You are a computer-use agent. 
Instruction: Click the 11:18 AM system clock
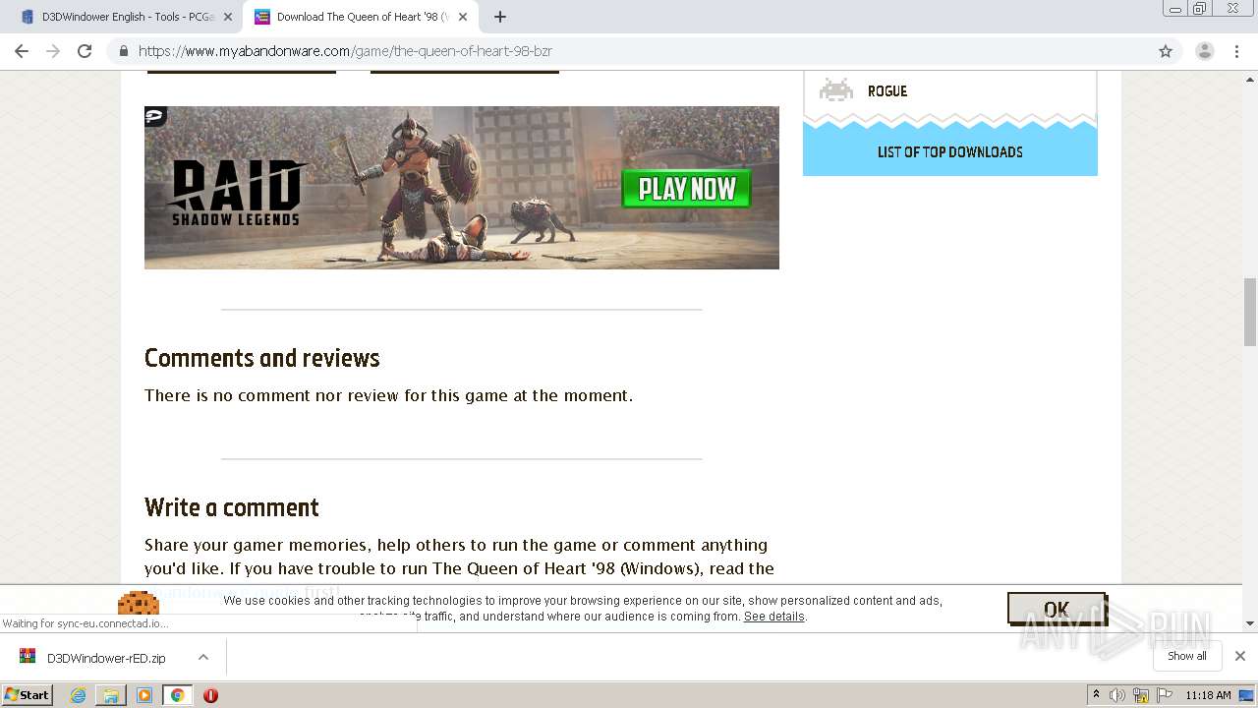coord(1208,695)
